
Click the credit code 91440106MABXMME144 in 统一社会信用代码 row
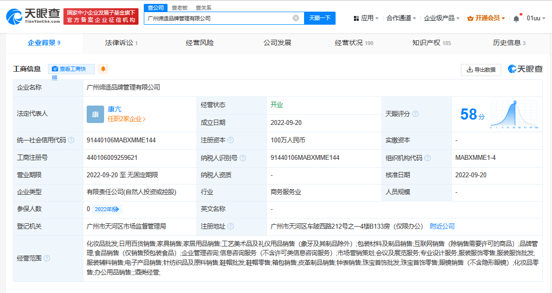pos(121,140)
